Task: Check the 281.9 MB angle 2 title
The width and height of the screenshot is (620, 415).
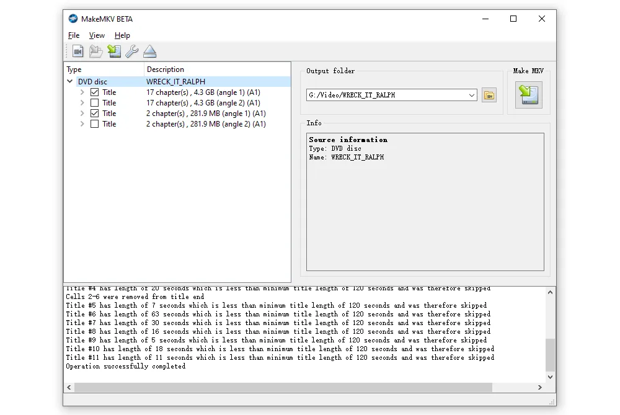Action: click(x=94, y=124)
